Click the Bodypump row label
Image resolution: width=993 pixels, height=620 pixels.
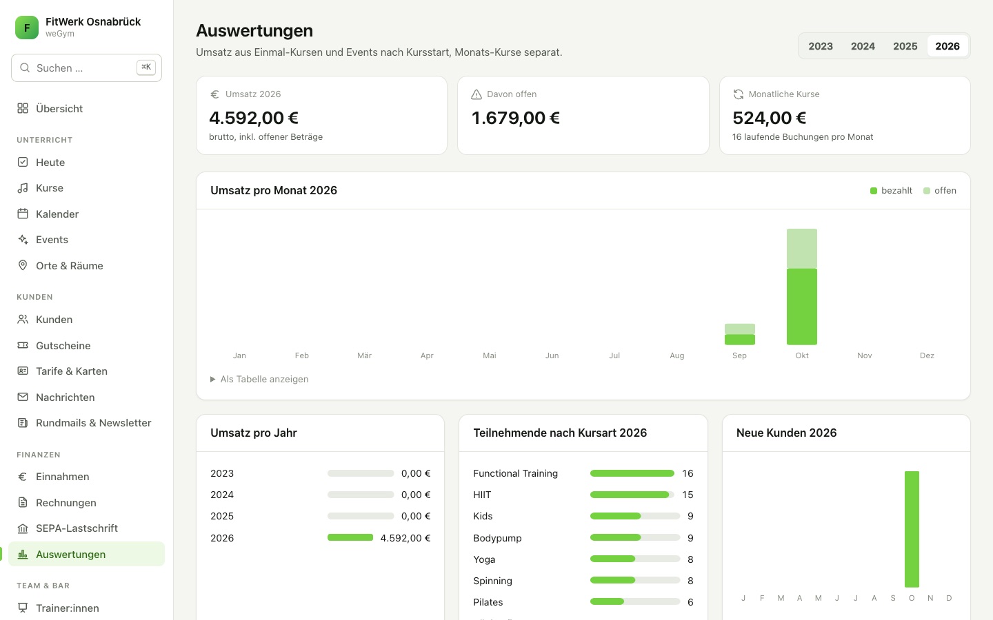coord(497,538)
